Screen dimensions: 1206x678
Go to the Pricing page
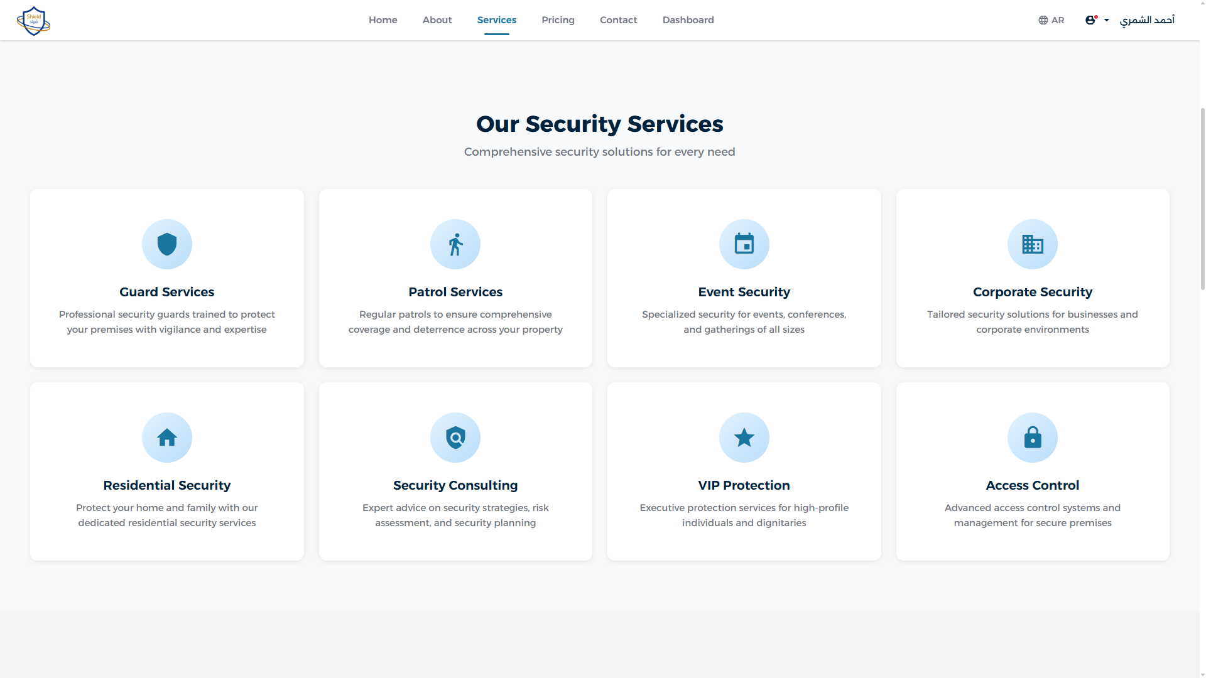558,20
